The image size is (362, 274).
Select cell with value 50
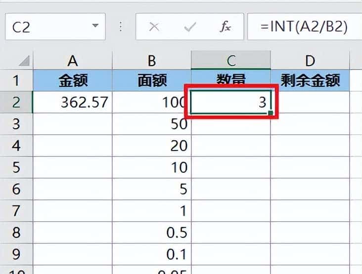[152, 124]
